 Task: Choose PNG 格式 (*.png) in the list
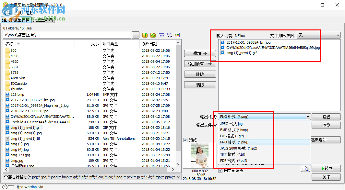(265, 142)
